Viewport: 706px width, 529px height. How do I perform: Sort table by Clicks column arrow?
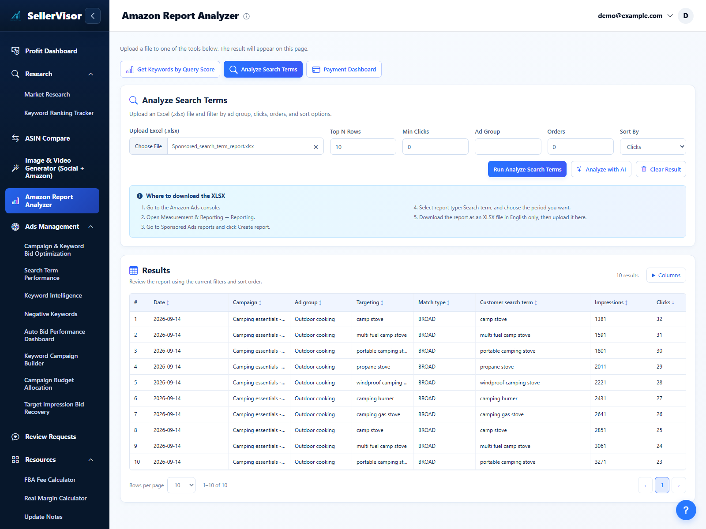tap(673, 302)
